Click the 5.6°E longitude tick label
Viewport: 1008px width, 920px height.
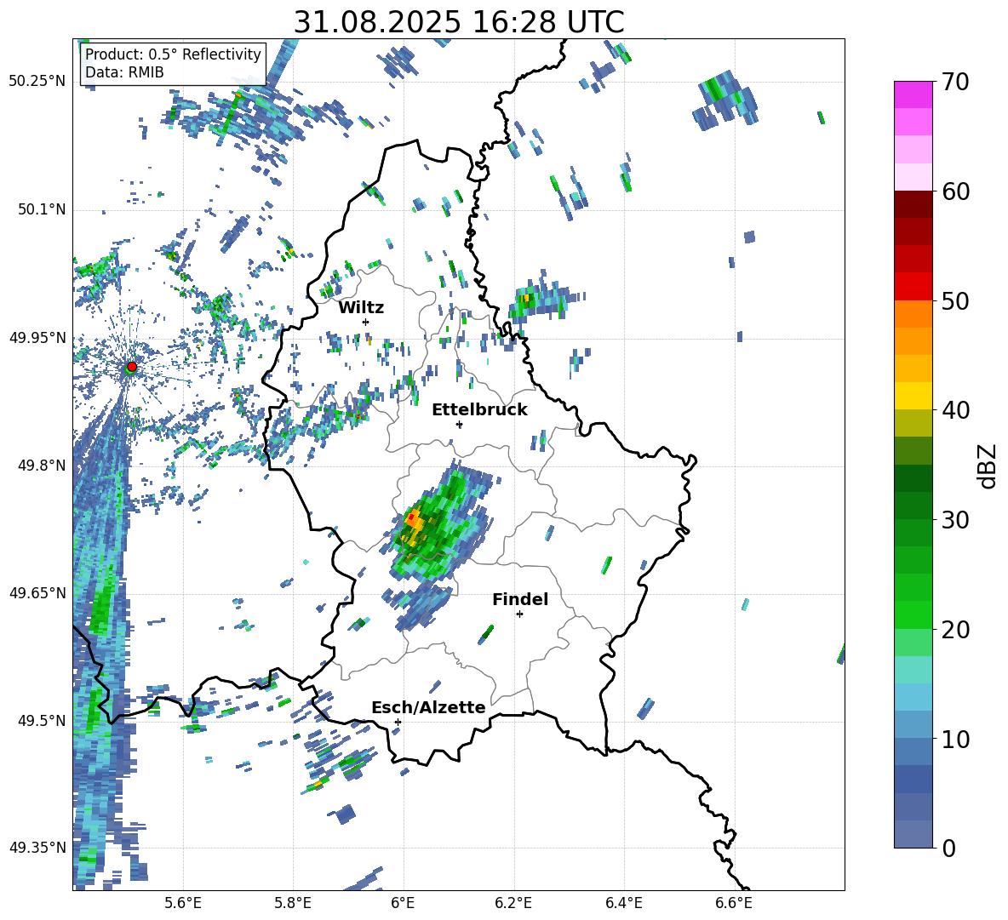[x=183, y=903]
